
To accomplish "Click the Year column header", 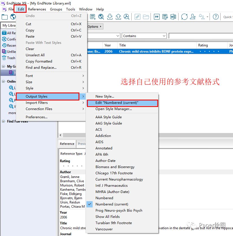I will tap(110, 45).
